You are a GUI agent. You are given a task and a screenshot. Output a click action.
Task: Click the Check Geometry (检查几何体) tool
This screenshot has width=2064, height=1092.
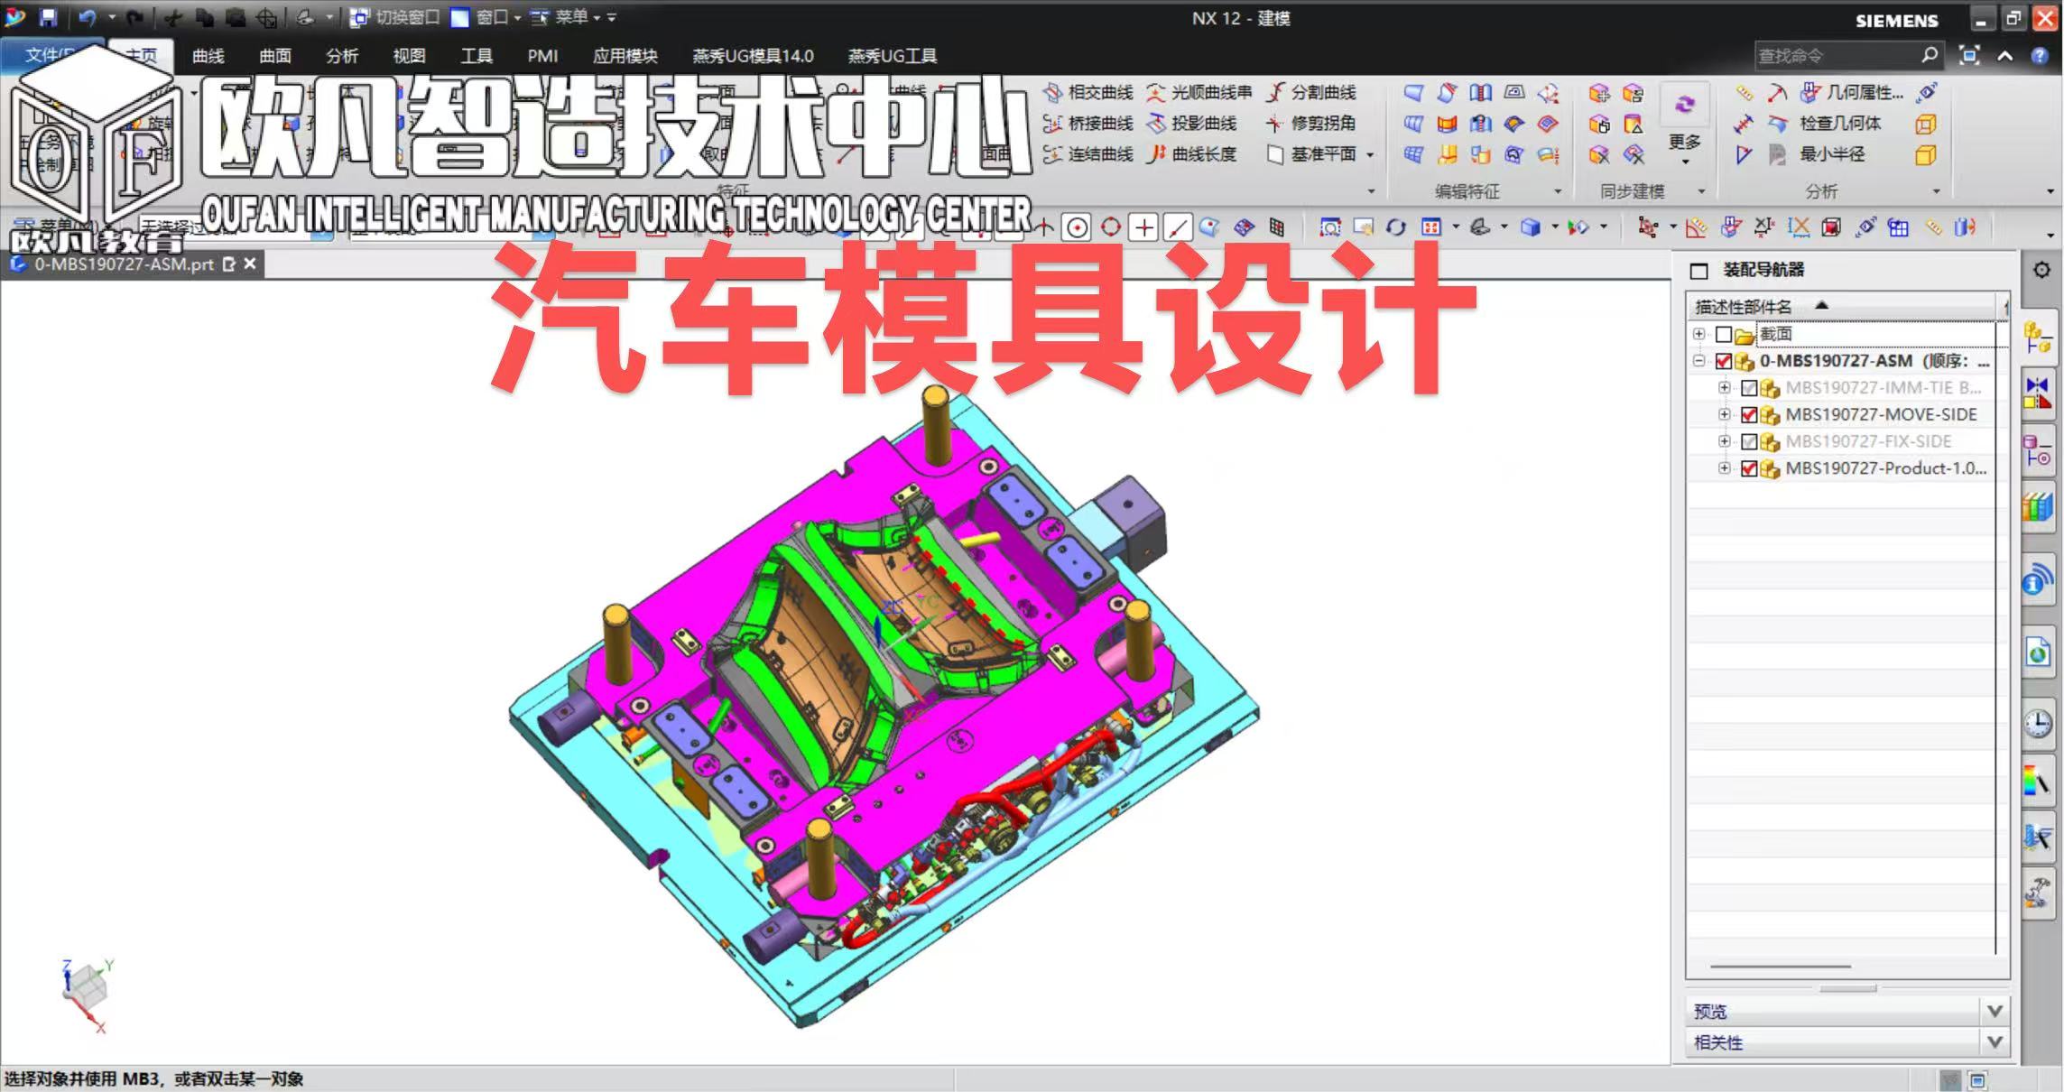coord(1838,124)
